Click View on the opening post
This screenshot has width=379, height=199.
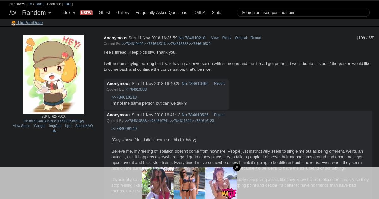pyautogui.click(x=215, y=38)
